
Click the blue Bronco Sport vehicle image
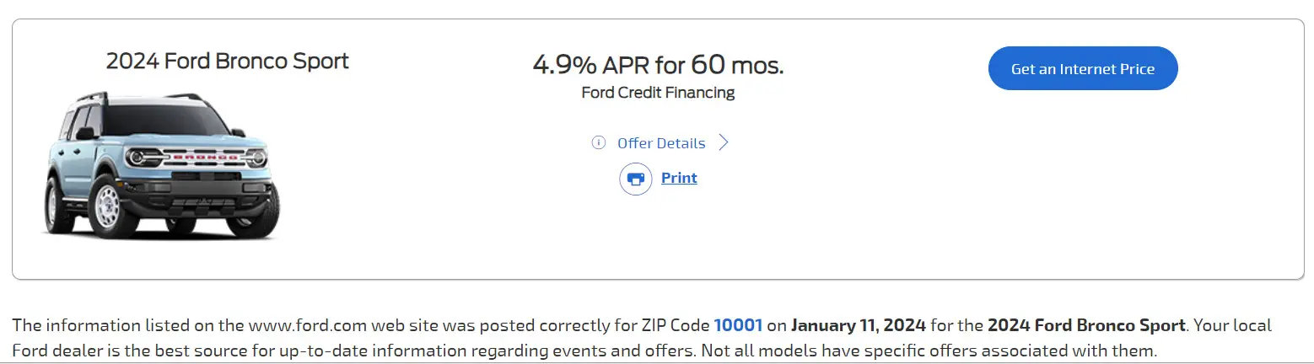point(161,164)
